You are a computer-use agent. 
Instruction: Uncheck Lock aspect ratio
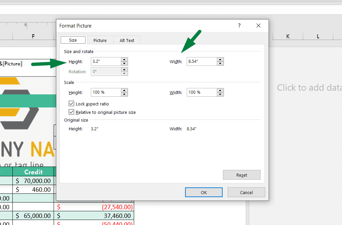coord(71,104)
